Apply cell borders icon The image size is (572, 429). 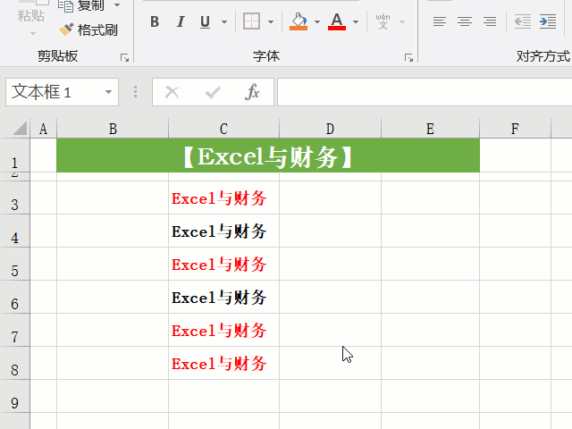[251, 21]
